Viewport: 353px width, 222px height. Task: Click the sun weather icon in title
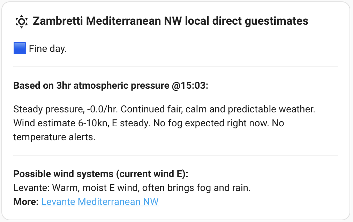coord(22,22)
